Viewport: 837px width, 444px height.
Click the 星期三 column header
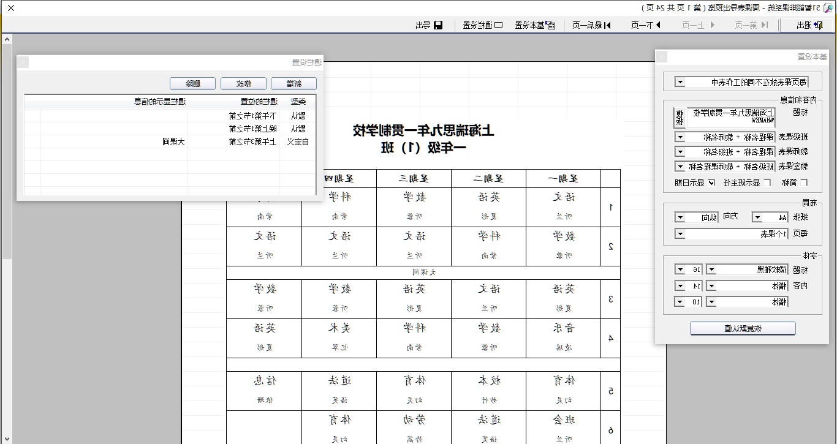[x=414, y=178]
